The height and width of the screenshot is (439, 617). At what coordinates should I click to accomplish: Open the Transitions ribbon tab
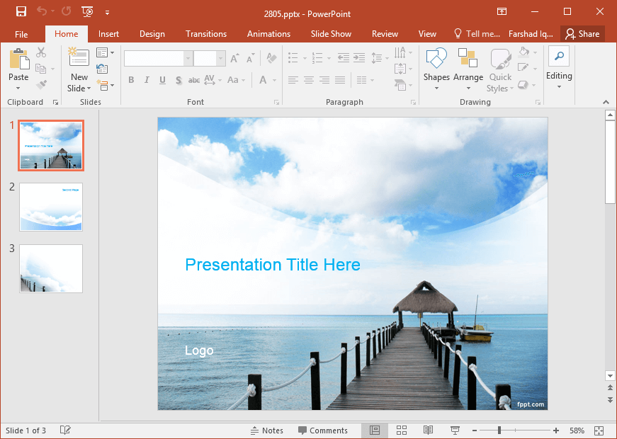pyautogui.click(x=206, y=34)
